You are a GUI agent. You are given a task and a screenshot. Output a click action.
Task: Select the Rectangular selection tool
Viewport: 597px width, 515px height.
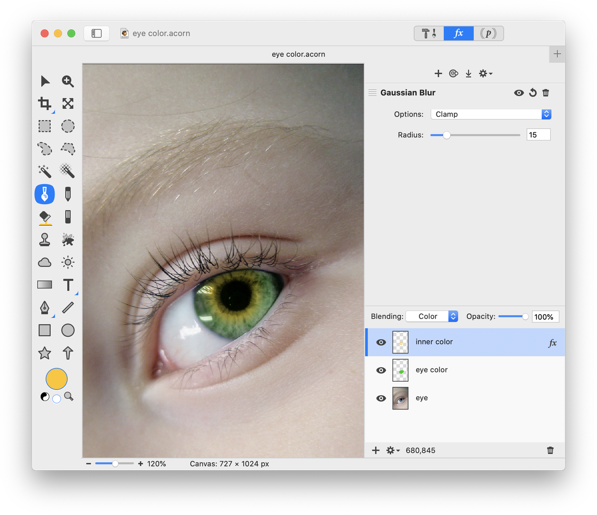click(x=45, y=126)
